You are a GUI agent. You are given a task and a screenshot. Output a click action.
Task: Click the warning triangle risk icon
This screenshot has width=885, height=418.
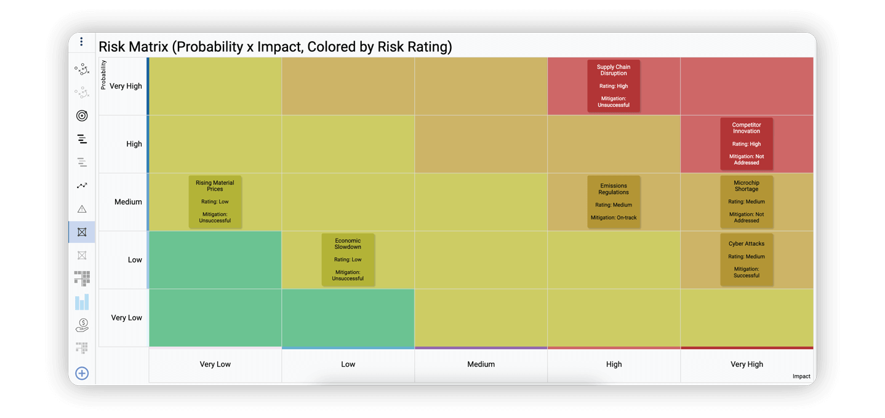[x=82, y=208]
